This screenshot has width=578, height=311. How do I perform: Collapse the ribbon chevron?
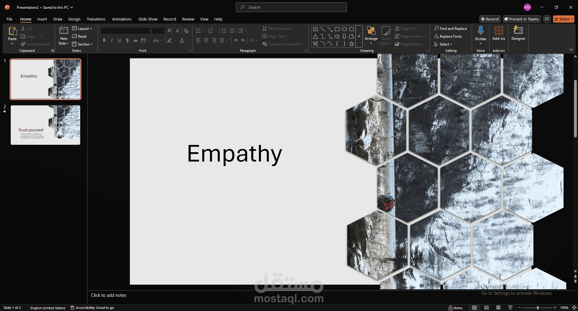coord(571,49)
